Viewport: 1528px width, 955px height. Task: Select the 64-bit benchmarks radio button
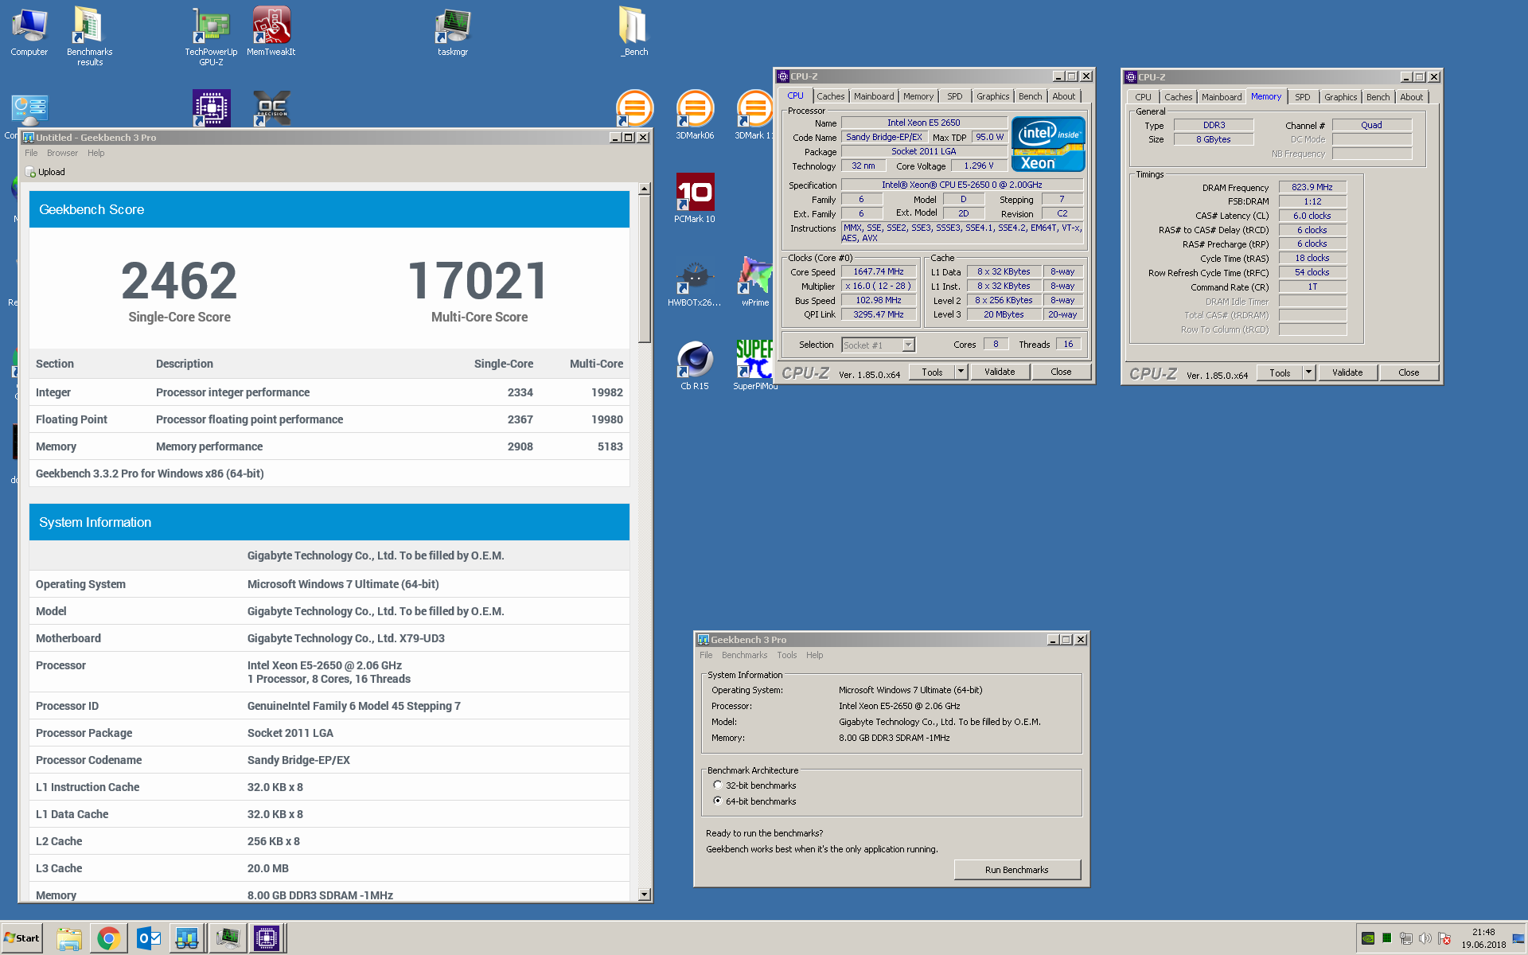pyautogui.click(x=718, y=801)
